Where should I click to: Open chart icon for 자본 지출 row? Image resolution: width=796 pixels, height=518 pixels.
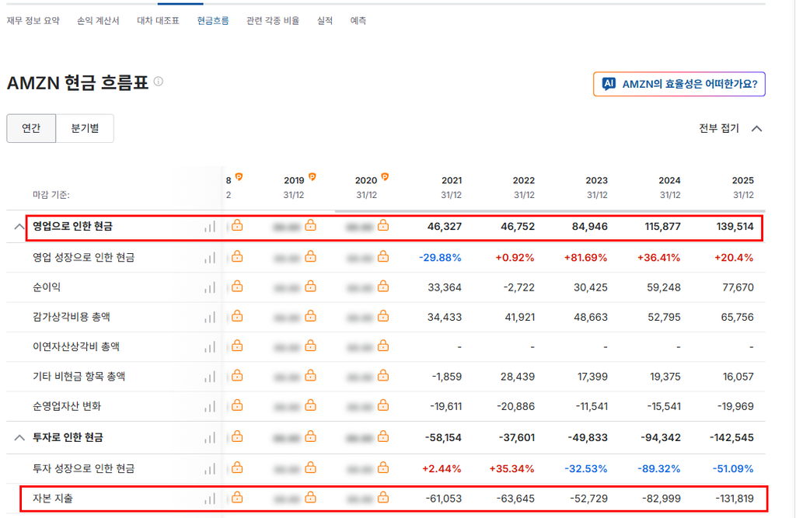pos(210,499)
